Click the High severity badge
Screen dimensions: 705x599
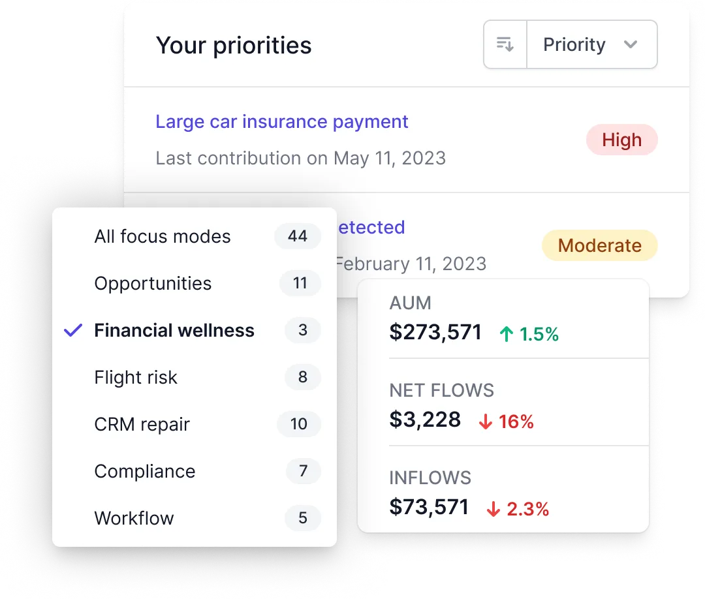pyautogui.click(x=621, y=140)
